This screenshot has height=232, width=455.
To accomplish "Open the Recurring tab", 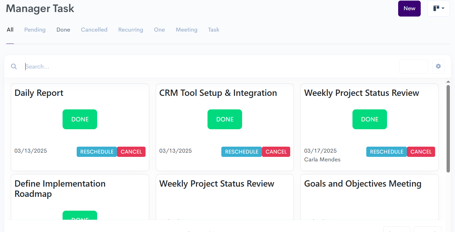I will (x=131, y=30).
